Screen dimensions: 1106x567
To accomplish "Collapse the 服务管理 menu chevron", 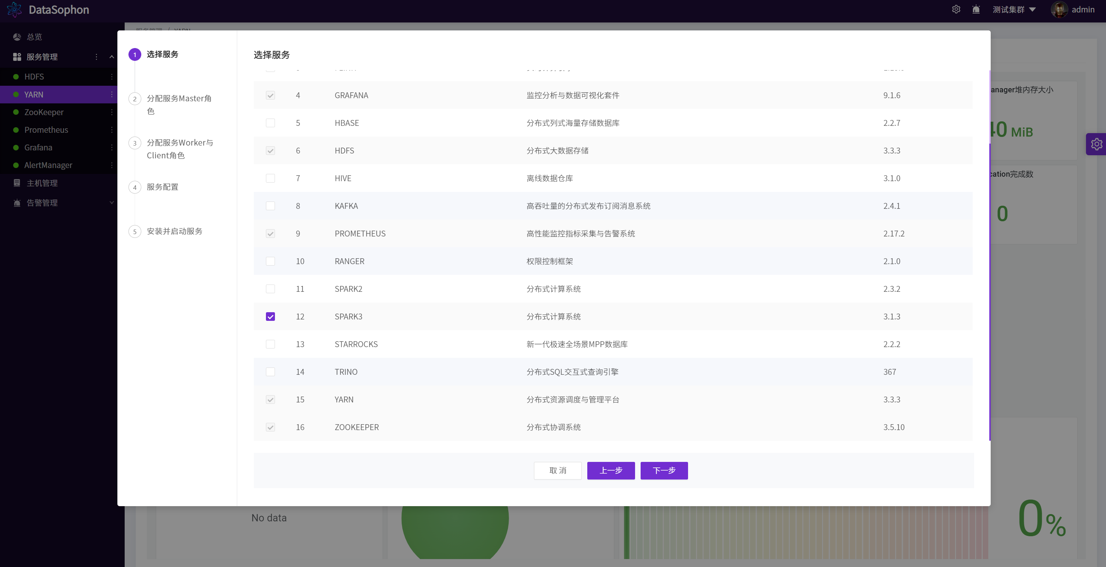I will click(x=112, y=57).
